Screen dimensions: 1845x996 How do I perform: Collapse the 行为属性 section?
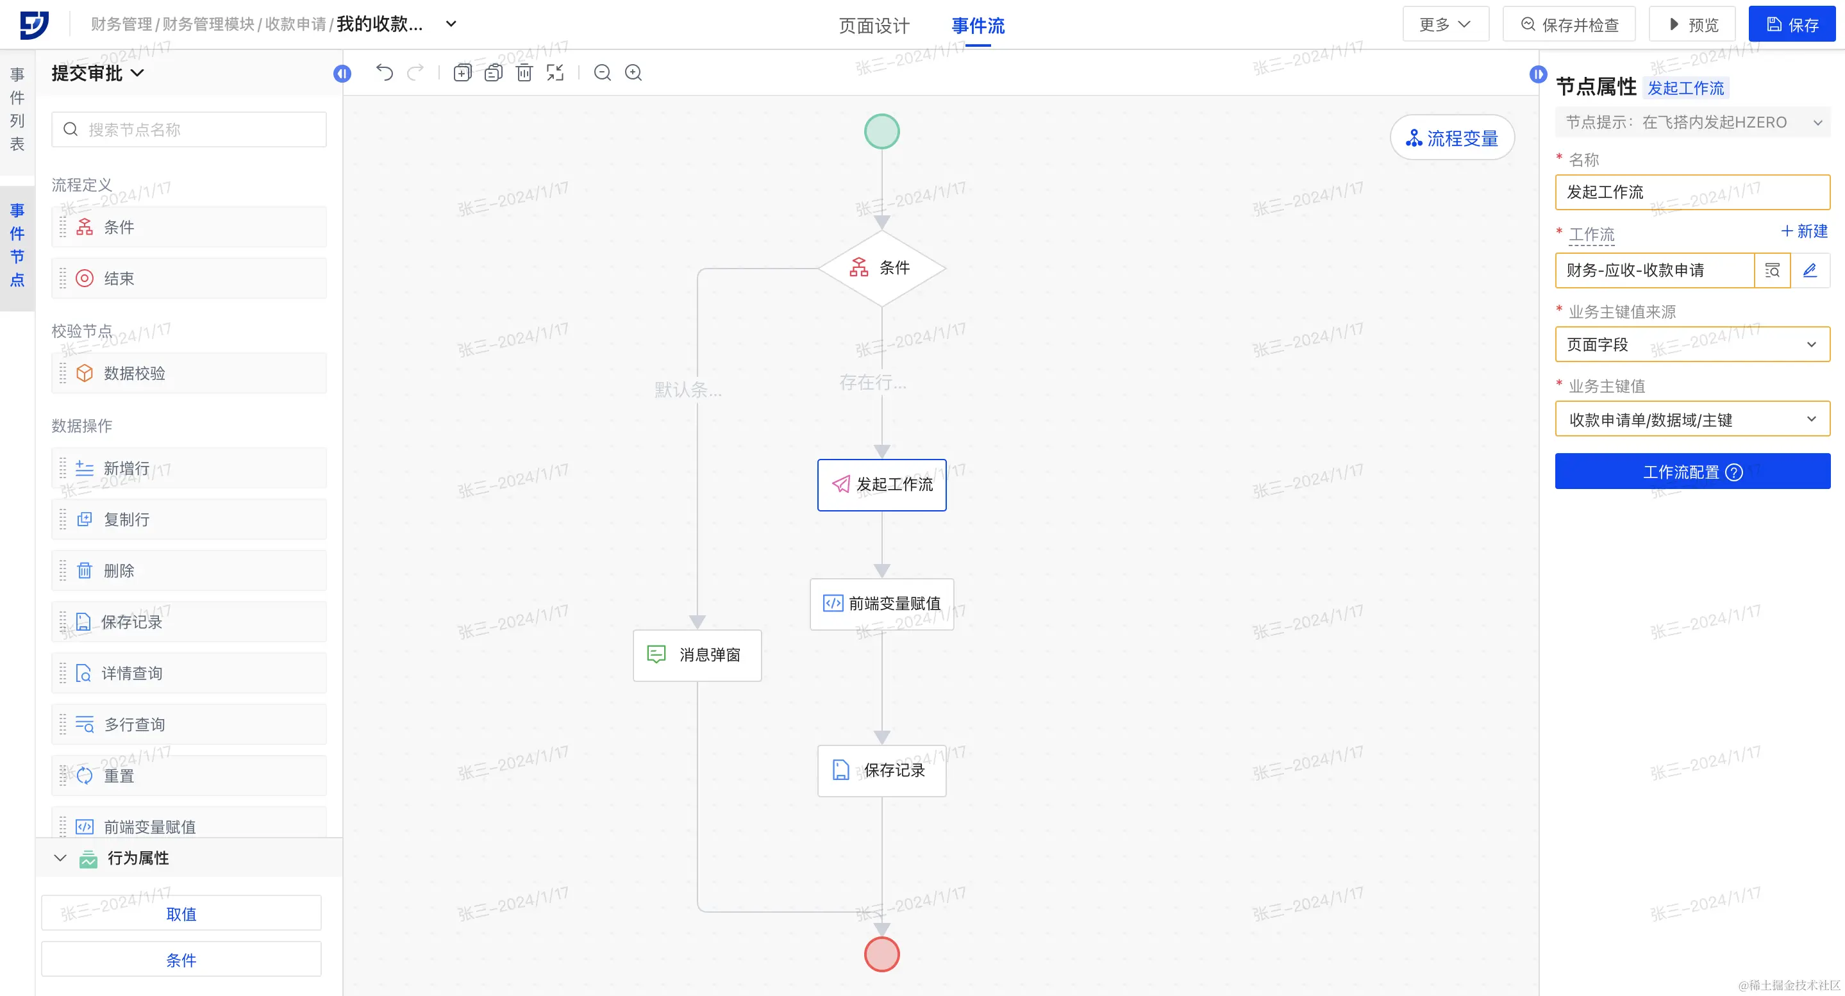60,858
